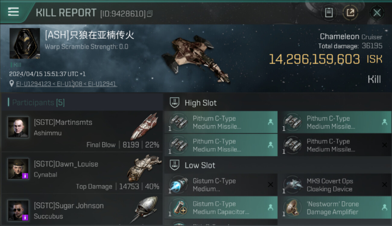
Task: Open the clipboard report icon
Action: [x=329, y=13]
